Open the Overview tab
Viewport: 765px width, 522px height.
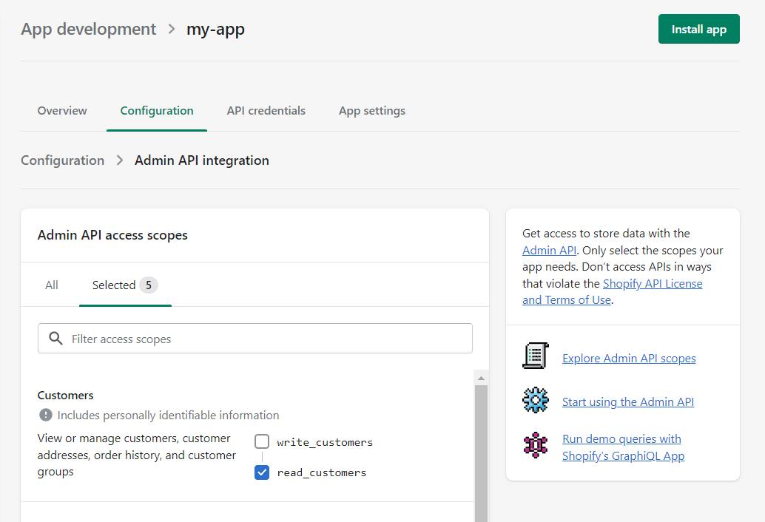[x=62, y=111]
